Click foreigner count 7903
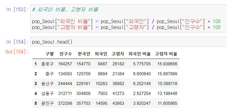 tap(103, 93)
